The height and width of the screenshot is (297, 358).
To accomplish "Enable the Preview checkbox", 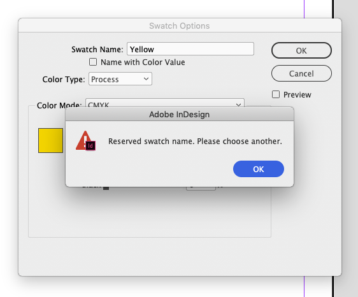I will (x=276, y=94).
